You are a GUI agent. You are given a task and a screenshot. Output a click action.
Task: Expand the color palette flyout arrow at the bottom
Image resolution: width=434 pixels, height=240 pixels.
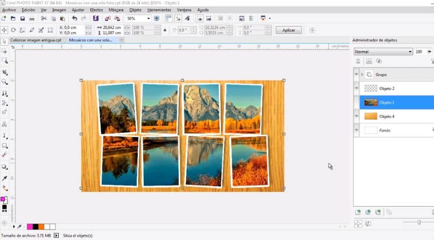click(14, 227)
